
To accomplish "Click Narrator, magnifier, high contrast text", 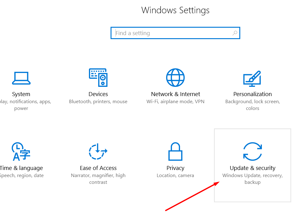I will [98, 179].
